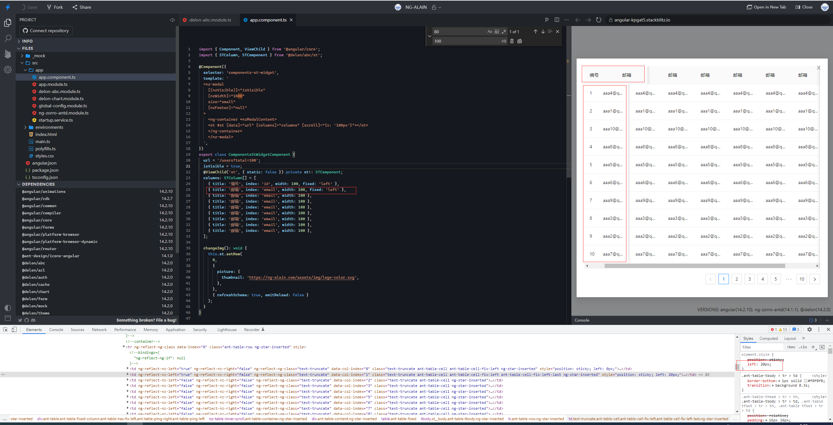
Task: Click the Share icon in the top bar
Action: 75,7
